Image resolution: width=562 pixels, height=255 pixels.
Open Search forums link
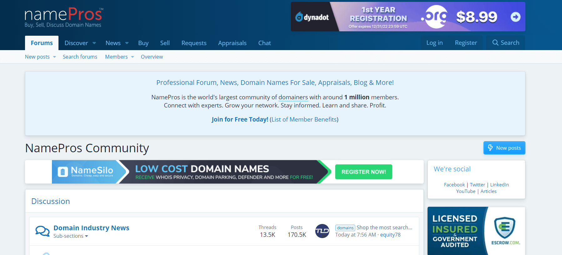[80, 57]
